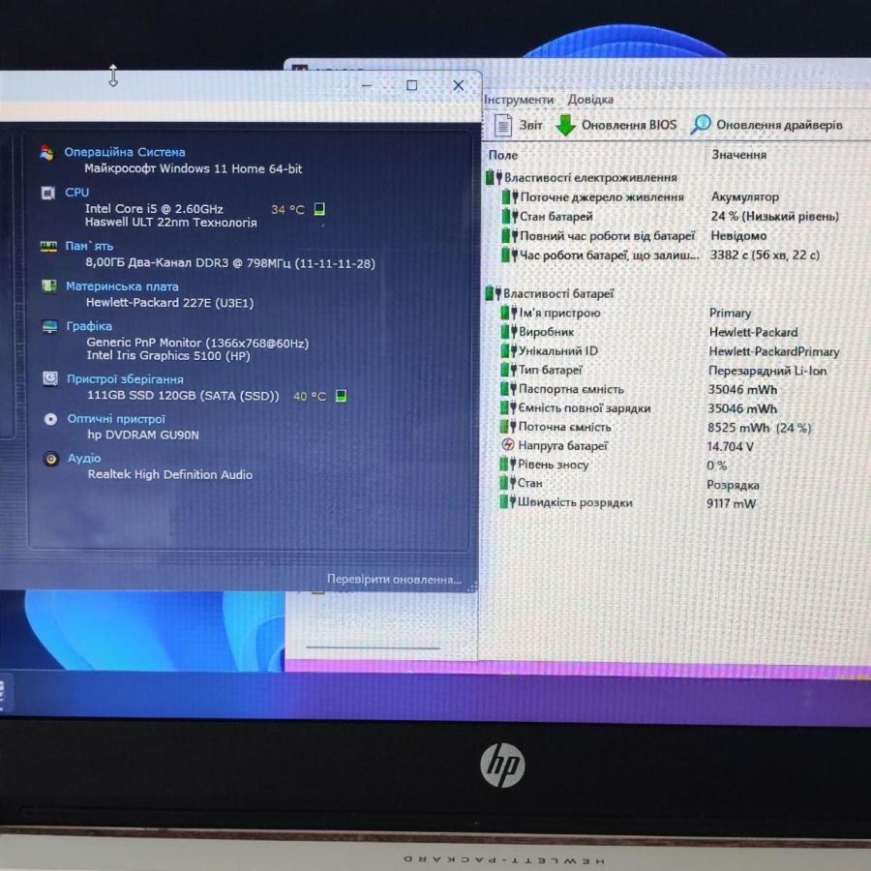This screenshot has height=871, width=871.
Task: Click the 111GB SSD 120GB (SATA (SSD)) text
Action: click(183, 396)
